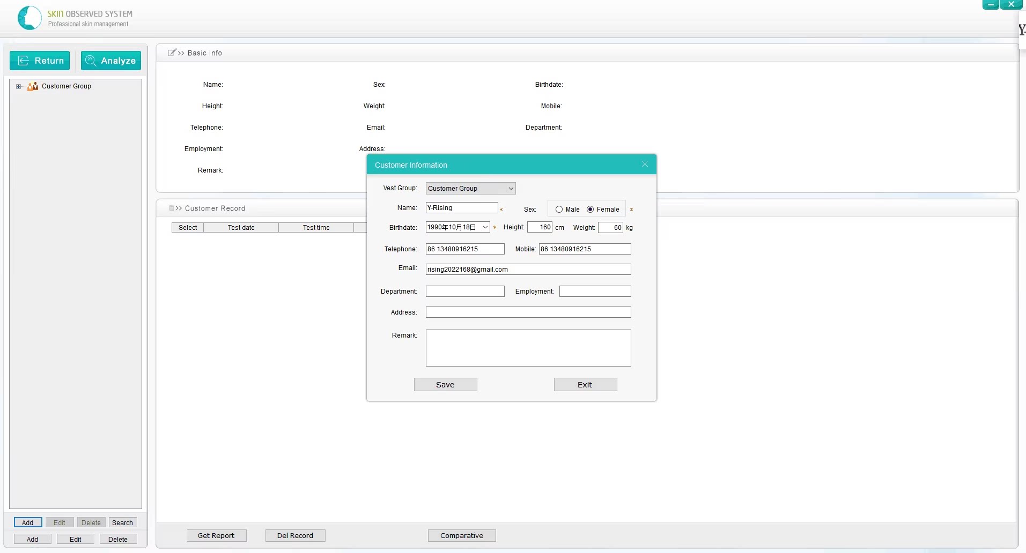Screen dimensions: 1026x553
Task: Click inside the Remark text area
Action: point(528,348)
